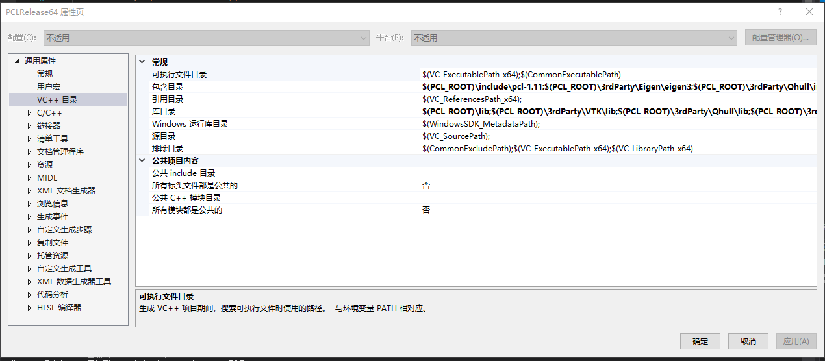Expand the 托管资源 node arrow

29,256
